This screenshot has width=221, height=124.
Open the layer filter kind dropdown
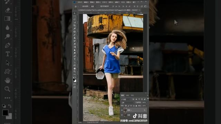click(x=126, y=100)
